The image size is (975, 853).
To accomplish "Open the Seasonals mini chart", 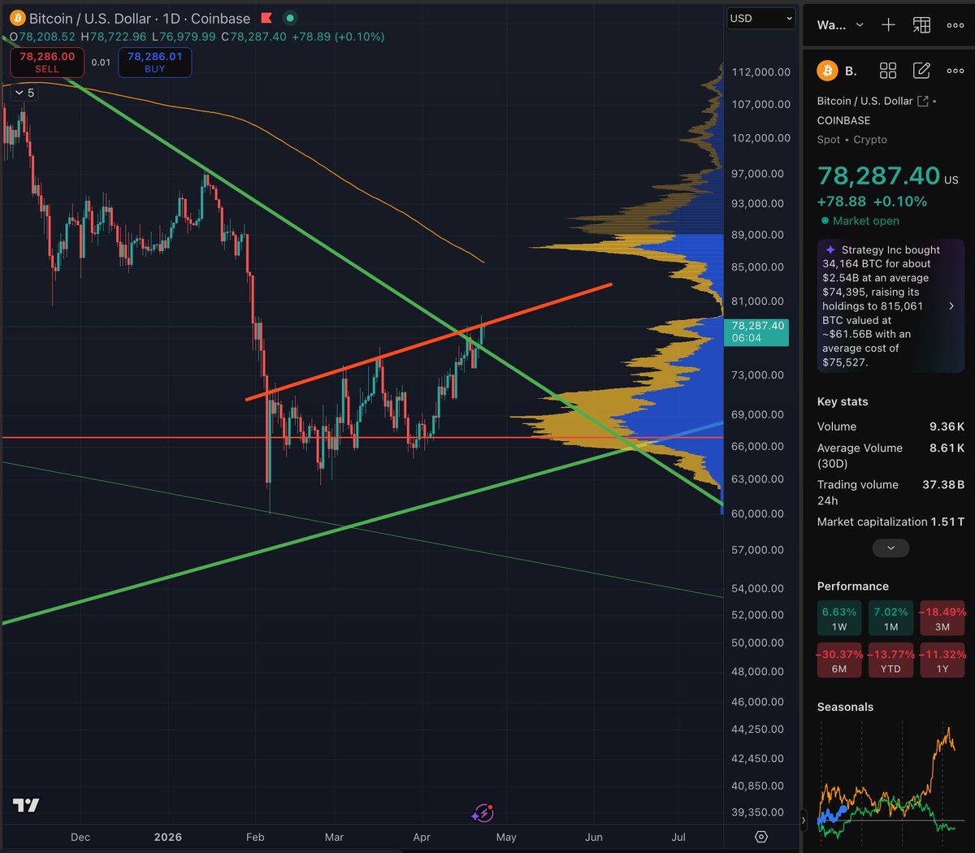I will click(890, 782).
